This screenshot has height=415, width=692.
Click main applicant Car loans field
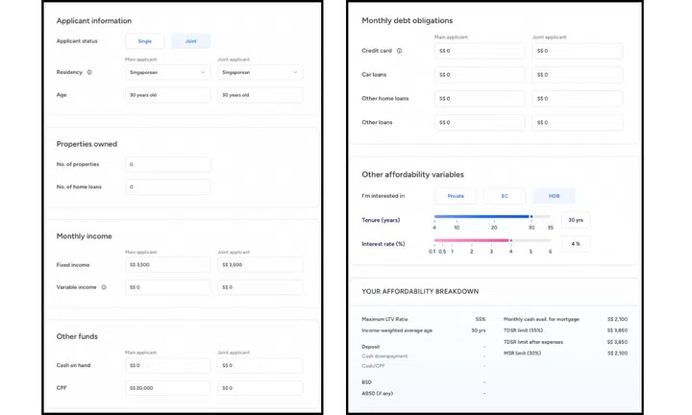click(x=480, y=74)
